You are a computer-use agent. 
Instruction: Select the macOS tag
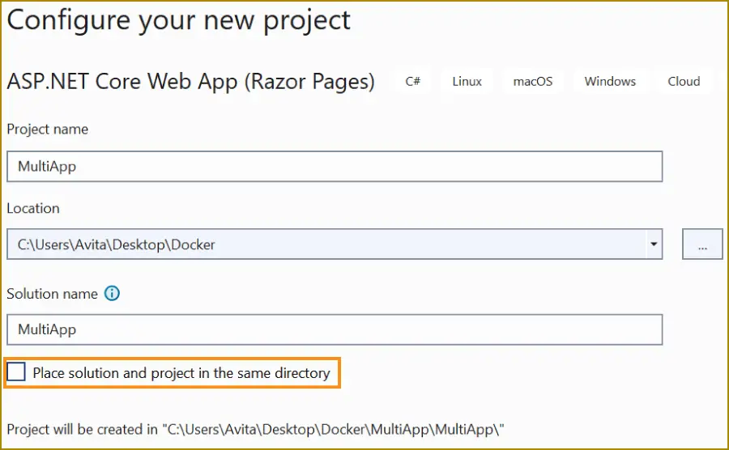click(x=533, y=81)
